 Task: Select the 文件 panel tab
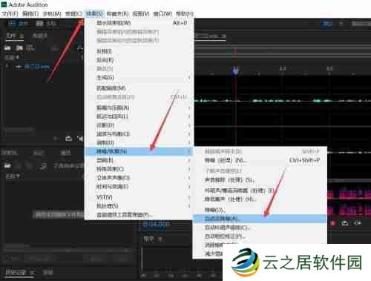(x=12, y=36)
